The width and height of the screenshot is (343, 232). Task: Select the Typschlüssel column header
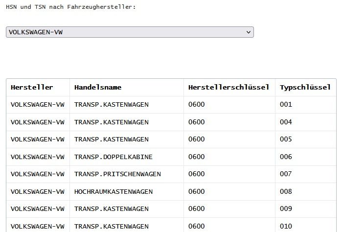click(305, 87)
